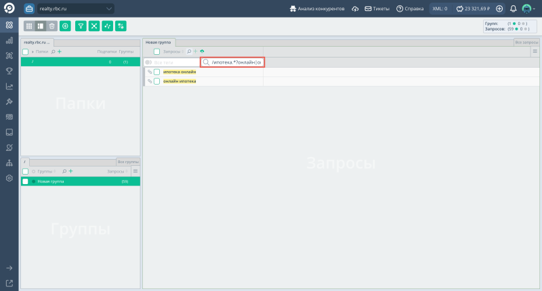Image resolution: width=542 pixels, height=291 pixels.
Task: Click the green filter funnel icon
Action: pos(81,26)
